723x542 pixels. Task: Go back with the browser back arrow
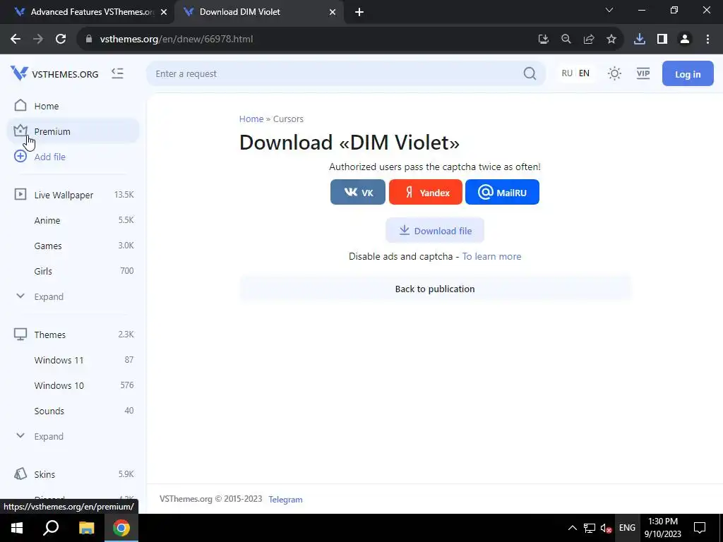[16, 40]
